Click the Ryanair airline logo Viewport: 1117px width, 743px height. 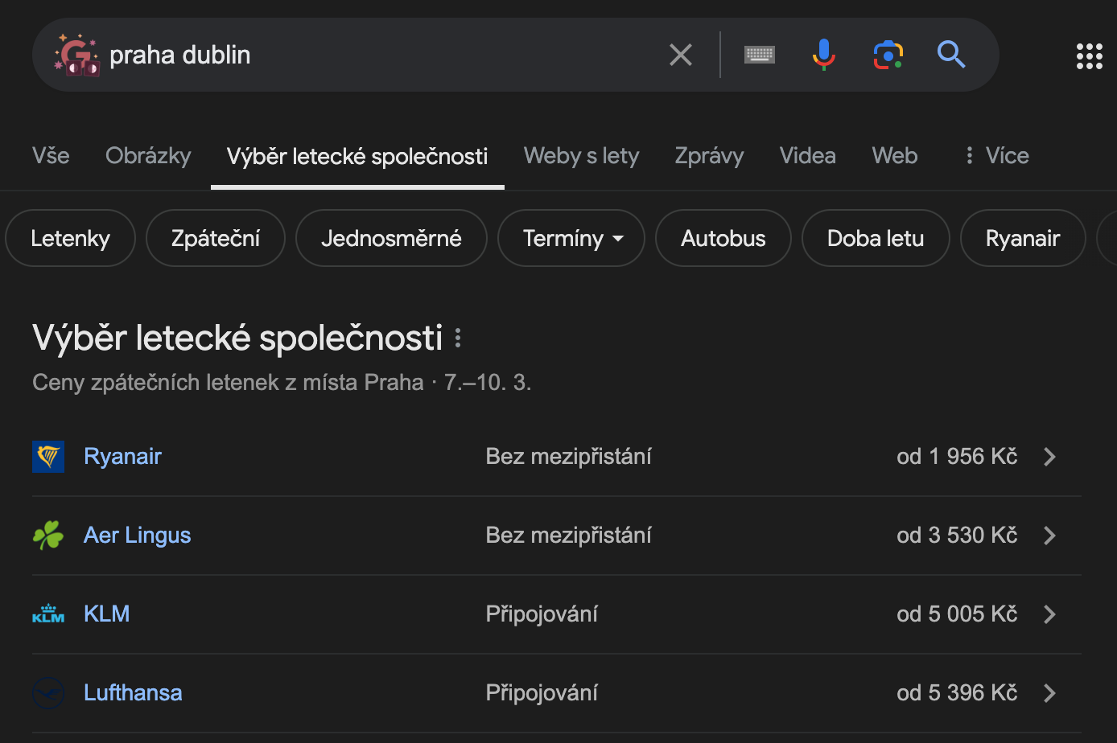click(48, 457)
